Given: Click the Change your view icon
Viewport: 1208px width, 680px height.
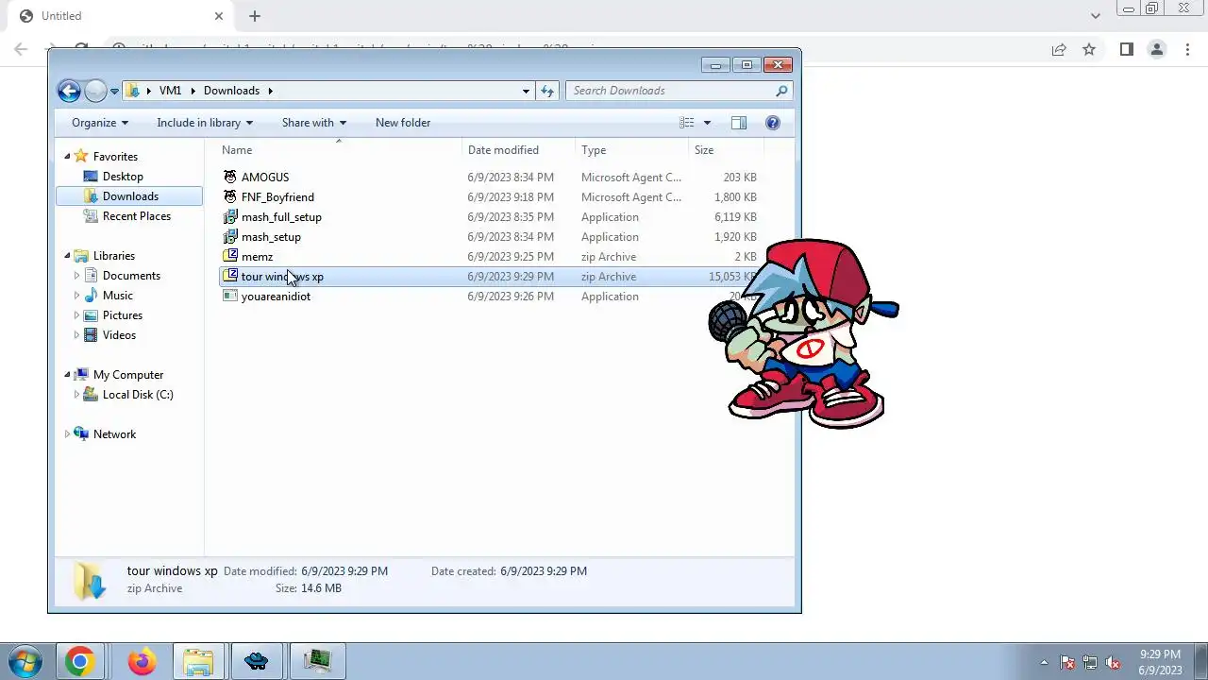Looking at the screenshot, I should (x=687, y=123).
